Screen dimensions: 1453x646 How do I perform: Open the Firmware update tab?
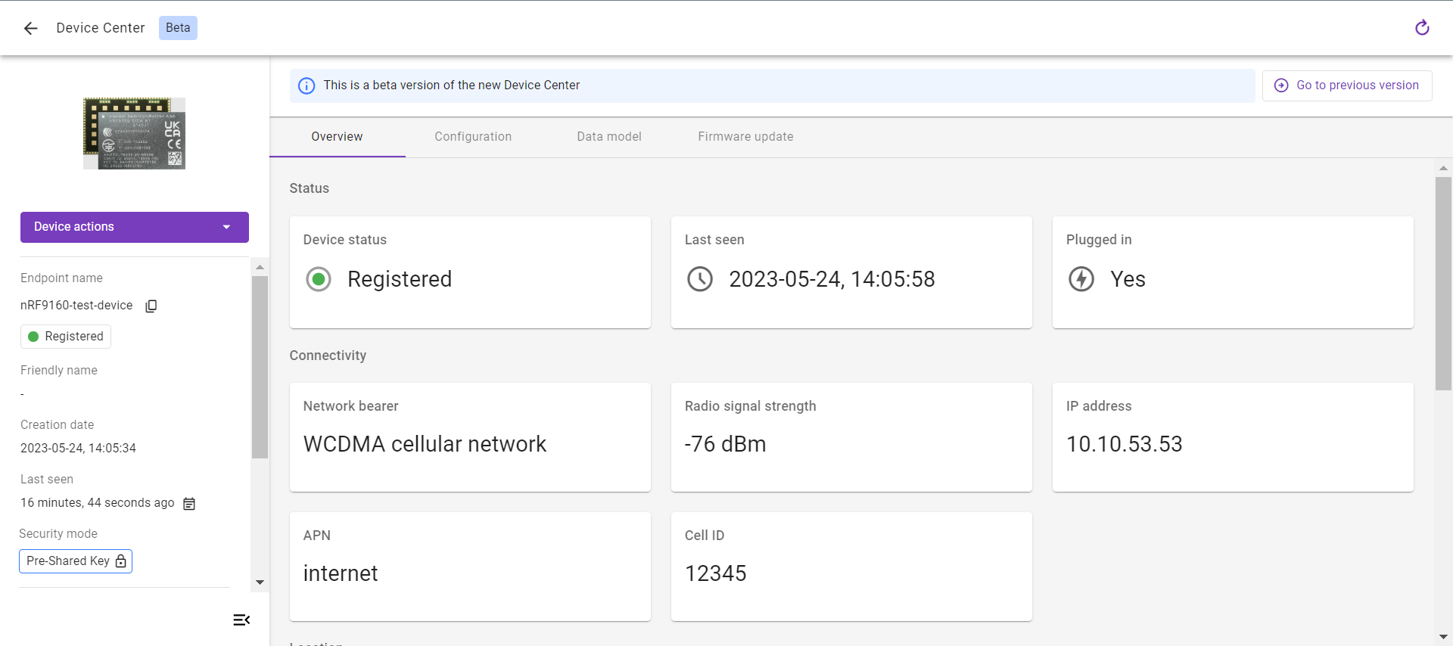point(745,137)
